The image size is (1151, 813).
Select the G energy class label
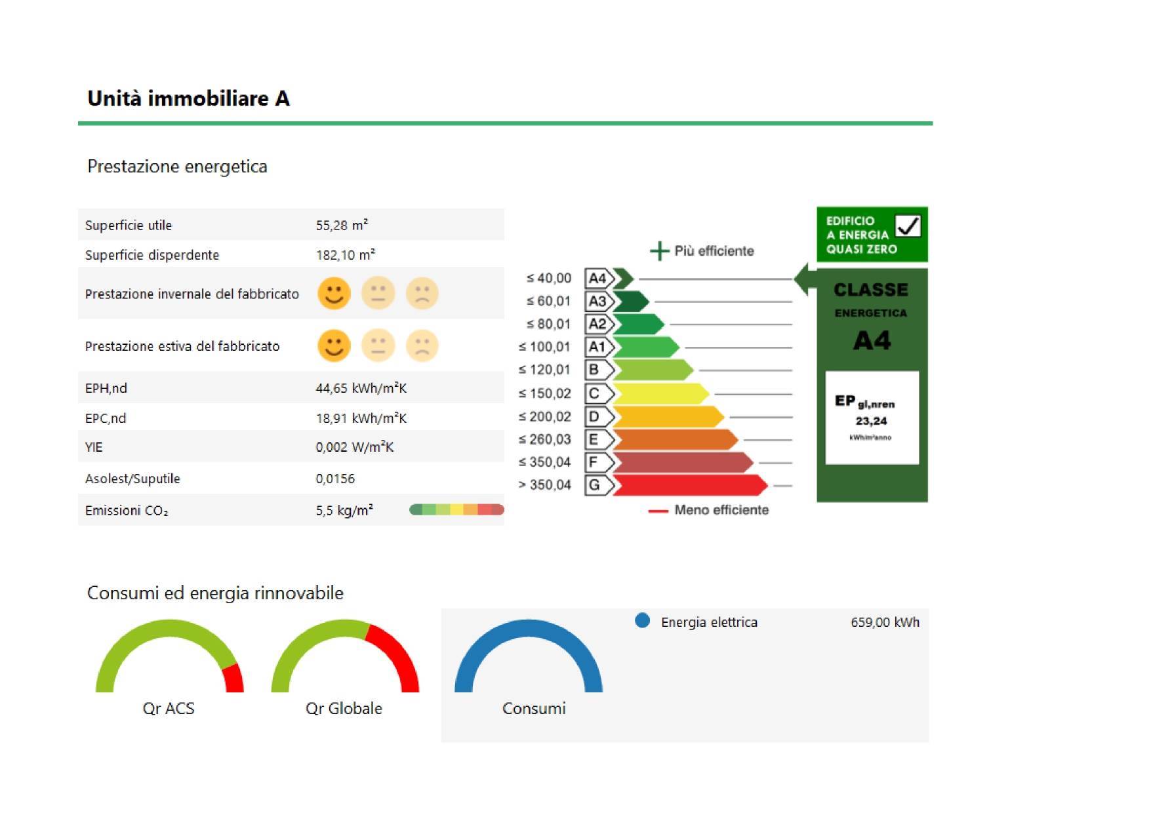click(595, 485)
